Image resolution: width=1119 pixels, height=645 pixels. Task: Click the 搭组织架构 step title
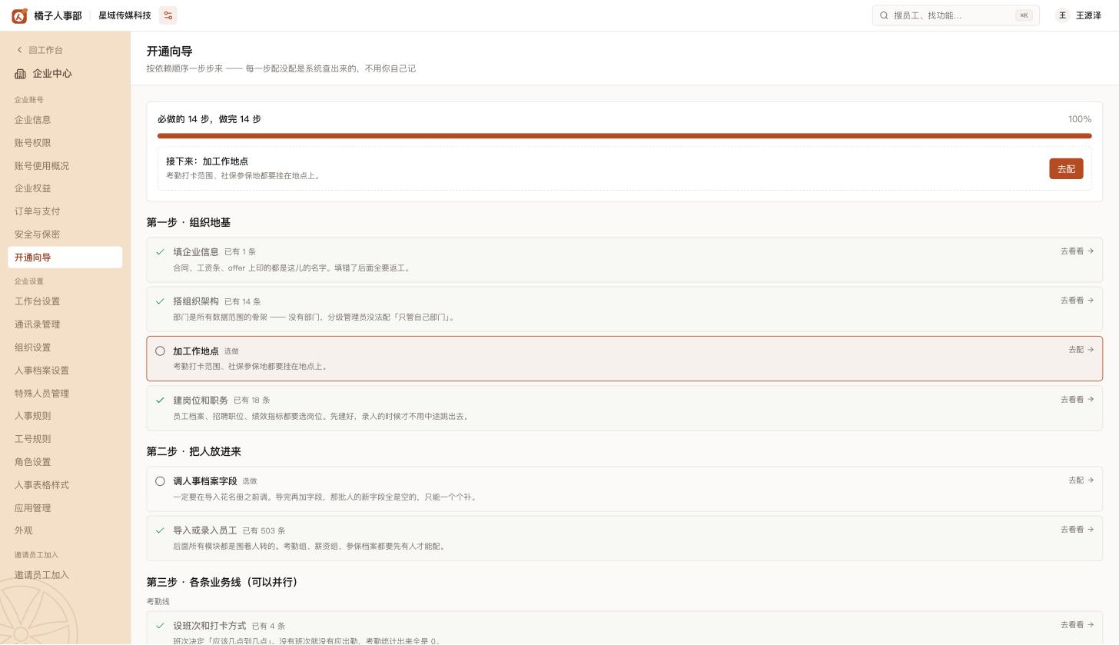(196, 301)
